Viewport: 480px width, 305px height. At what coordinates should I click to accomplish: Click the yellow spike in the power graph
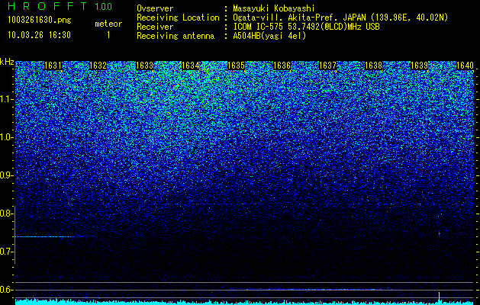[440, 297]
